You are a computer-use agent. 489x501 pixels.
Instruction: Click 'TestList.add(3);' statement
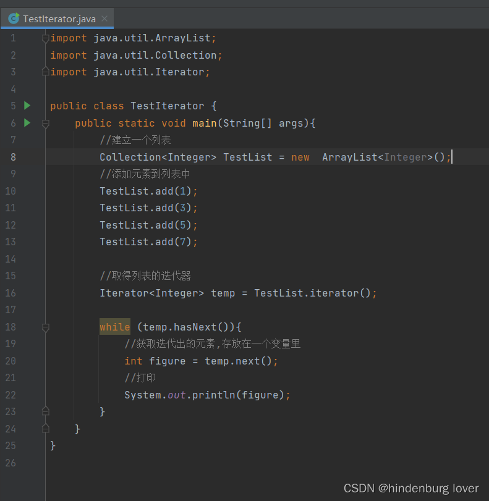pos(149,208)
